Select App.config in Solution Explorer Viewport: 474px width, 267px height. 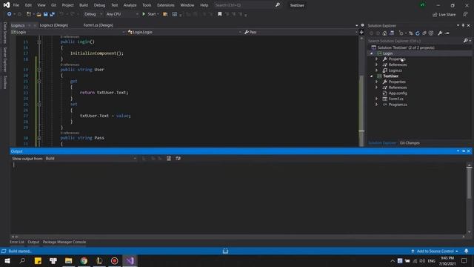[x=398, y=93]
